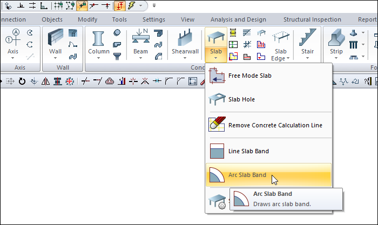Open the Wall tool

pyautogui.click(x=56, y=42)
